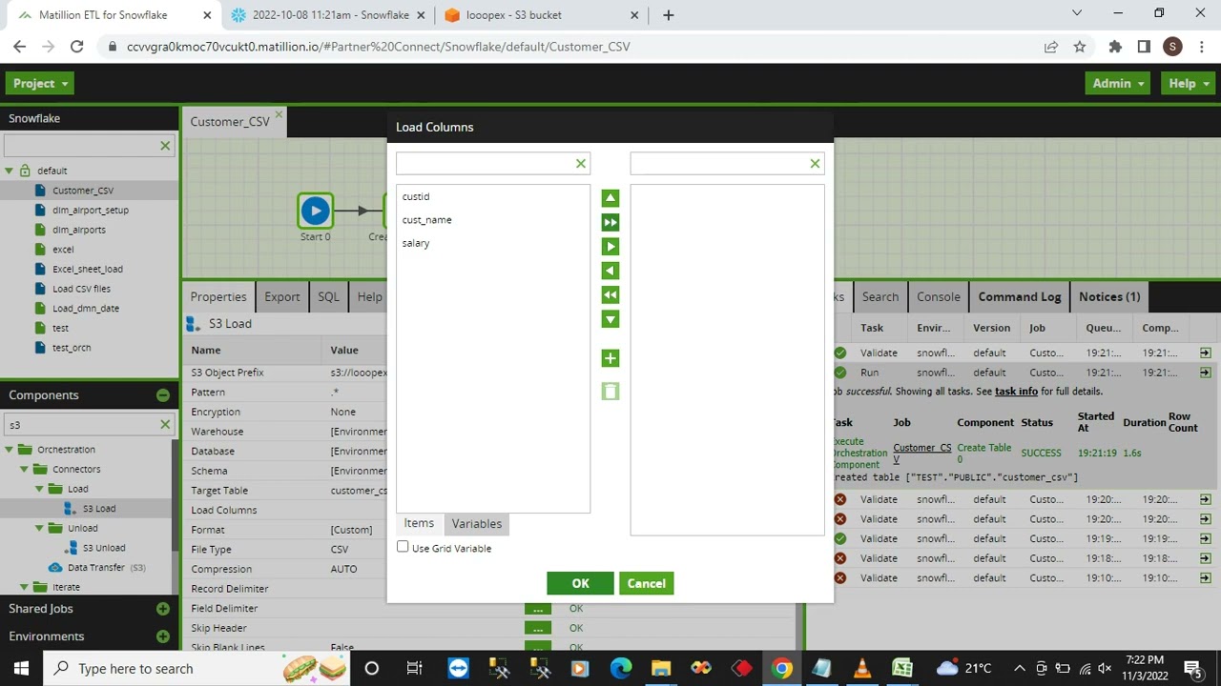Cancel the Load Columns dialog
This screenshot has height=686, width=1221.
click(646, 583)
